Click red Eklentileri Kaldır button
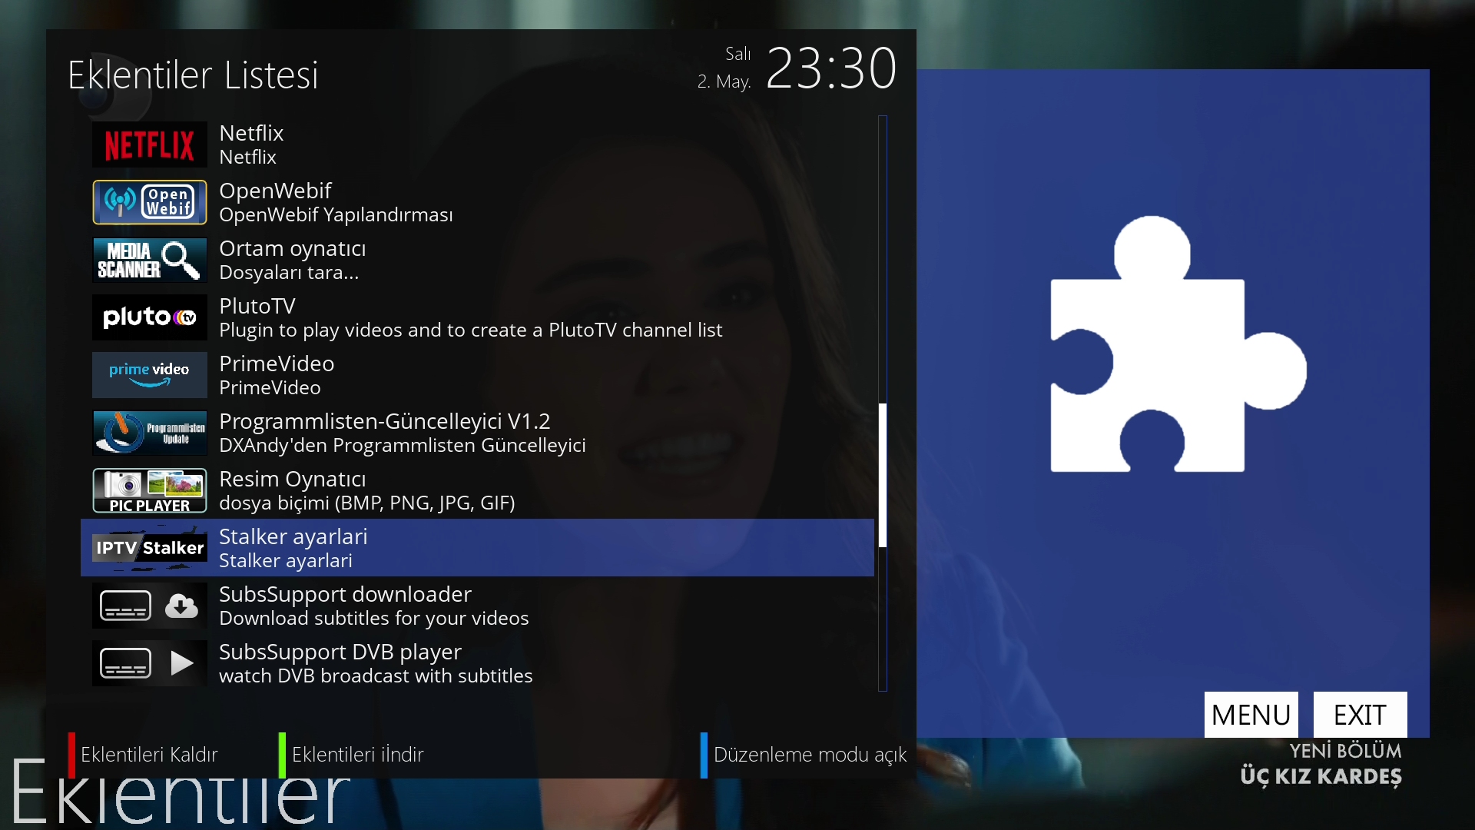The height and width of the screenshot is (830, 1475). pyautogui.click(x=144, y=755)
